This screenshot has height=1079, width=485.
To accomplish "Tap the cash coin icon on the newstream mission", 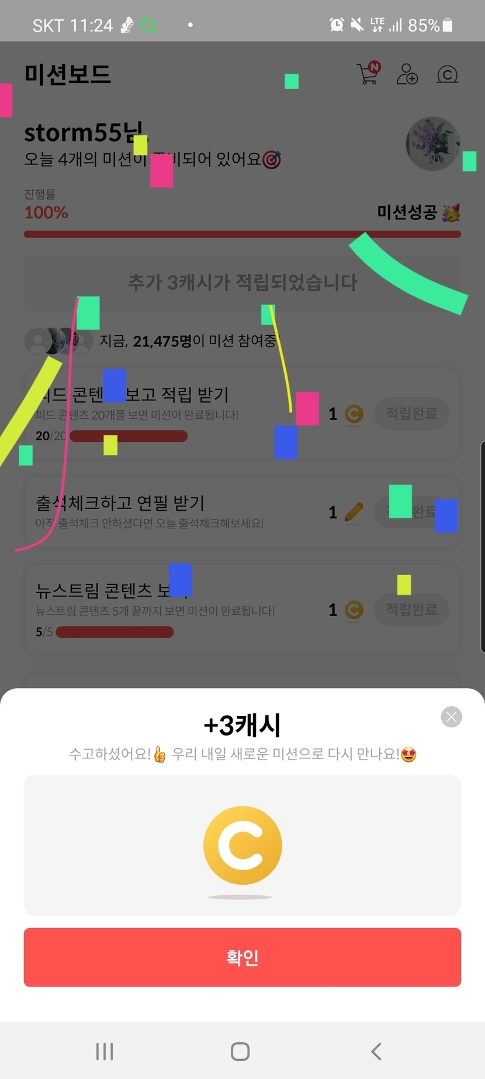I will (x=354, y=610).
